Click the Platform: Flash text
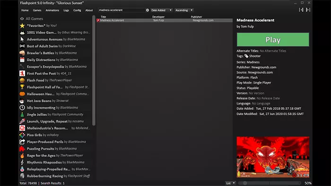Viewport: 331px width, 186px height. click(x=247, y=78)
